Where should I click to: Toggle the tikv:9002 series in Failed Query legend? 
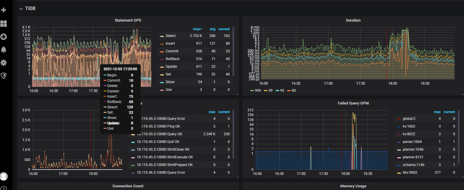pos(410,173)
